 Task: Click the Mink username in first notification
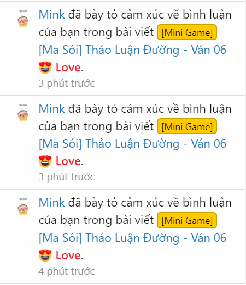click(x=52, y=15)
